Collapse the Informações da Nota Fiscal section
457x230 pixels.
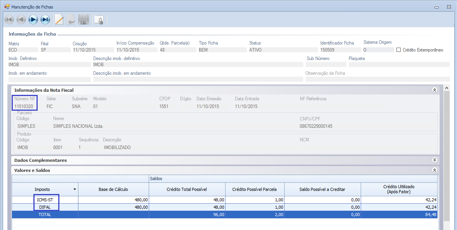(434, 90)
